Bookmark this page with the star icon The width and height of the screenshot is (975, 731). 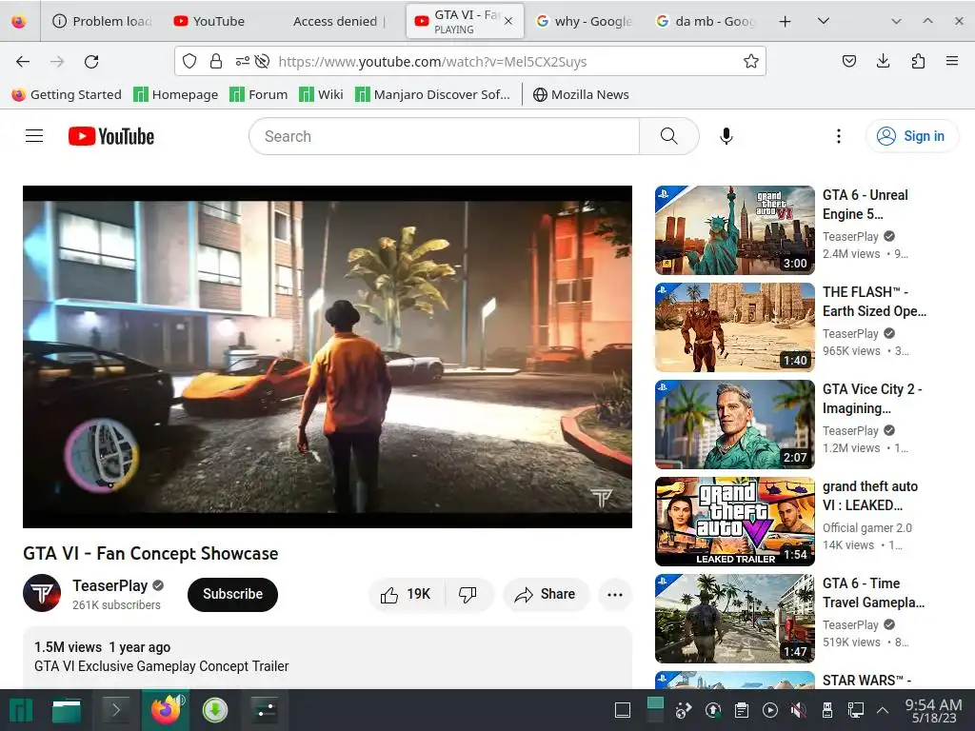(751, 61)
